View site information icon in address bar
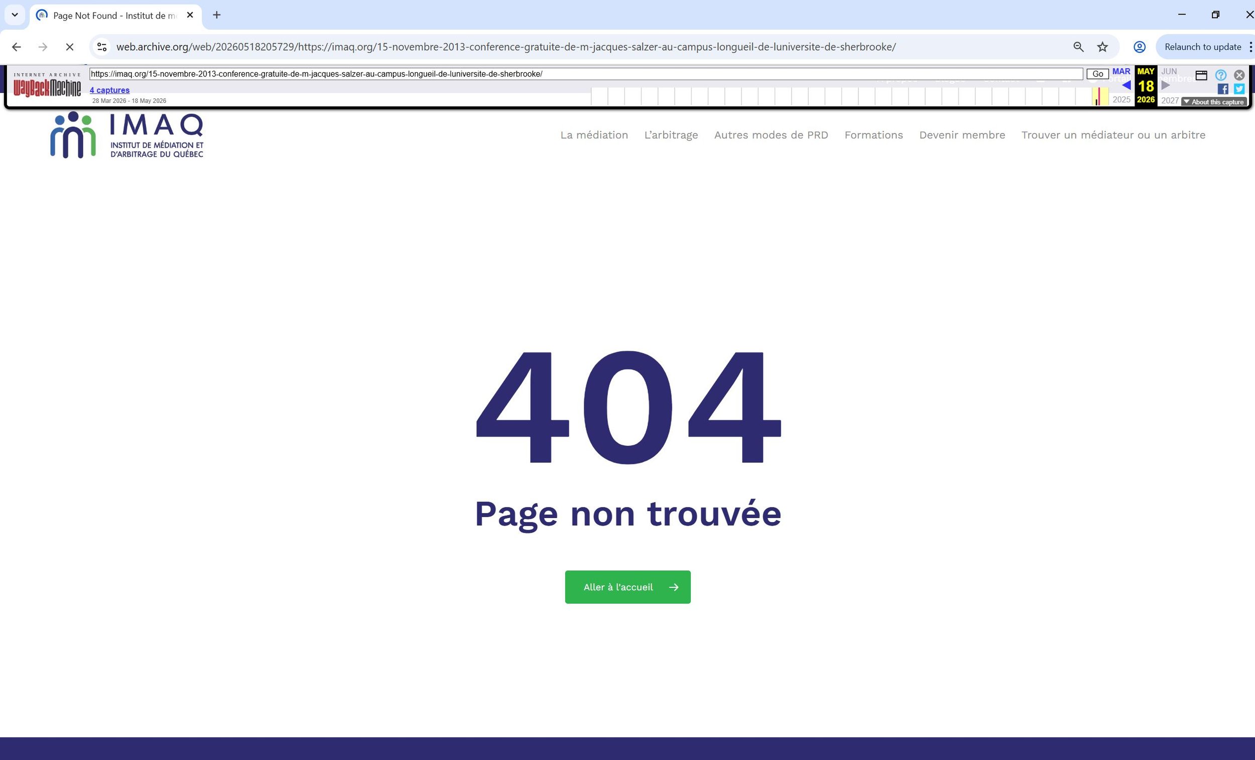 pos(102,47)
